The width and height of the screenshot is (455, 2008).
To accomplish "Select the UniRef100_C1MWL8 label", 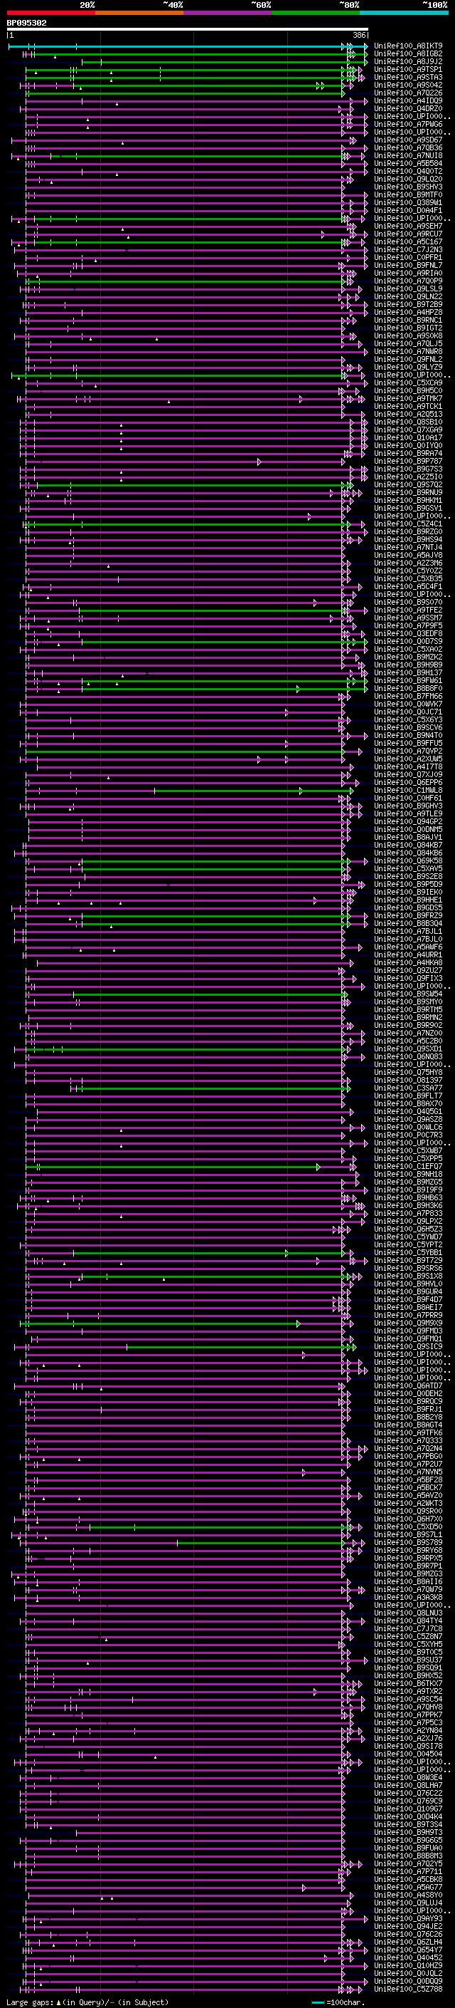I will [x=408, y=791].
